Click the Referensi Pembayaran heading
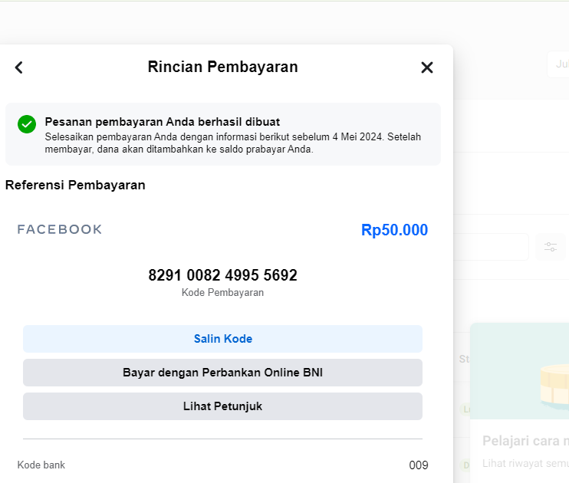The image size is (569, 483). click(75, 185)
